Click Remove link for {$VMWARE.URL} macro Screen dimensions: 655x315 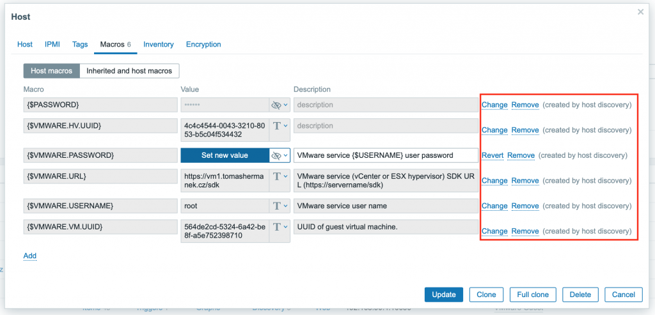tap(525, 181)
